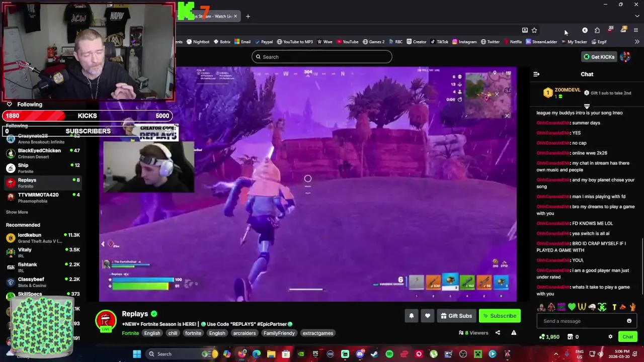Open the Instagram bookmark

pos(464,42)
